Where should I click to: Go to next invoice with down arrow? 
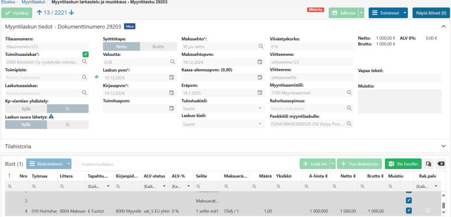coord(71,13)
